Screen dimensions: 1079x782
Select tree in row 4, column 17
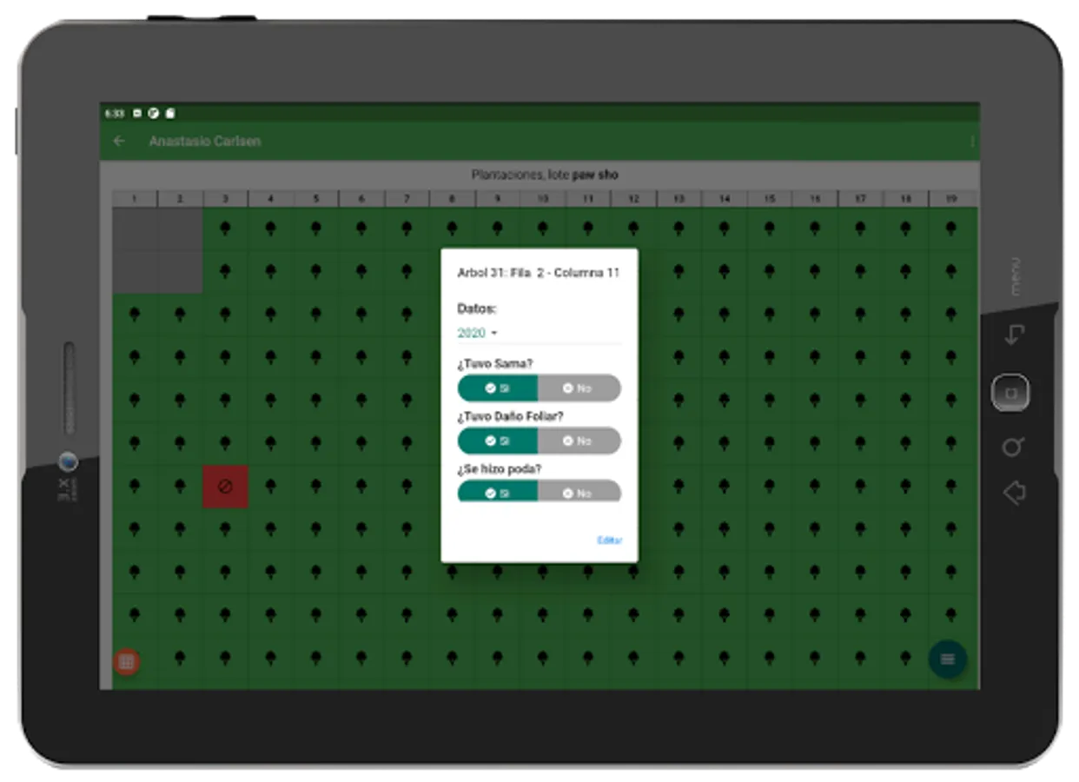[x=860, y=357]
